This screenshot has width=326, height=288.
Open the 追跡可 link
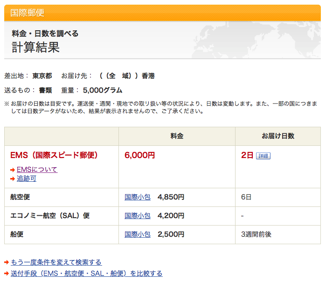point(26,178)
